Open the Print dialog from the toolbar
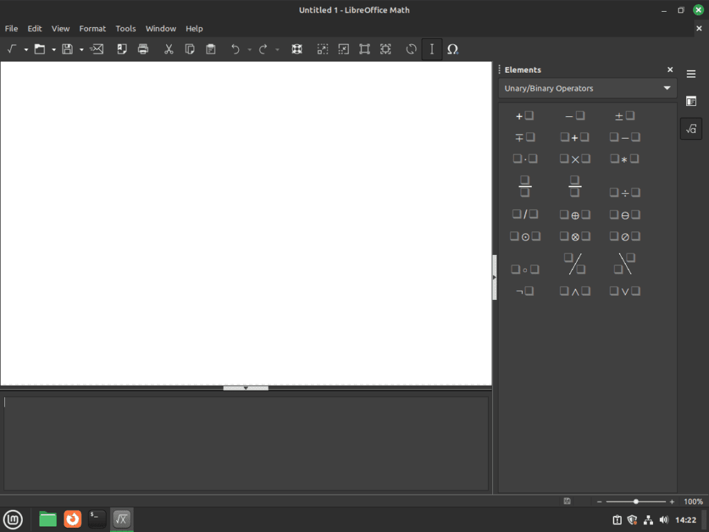This screenshot has width=709, height=532. (x=143, y=49)
